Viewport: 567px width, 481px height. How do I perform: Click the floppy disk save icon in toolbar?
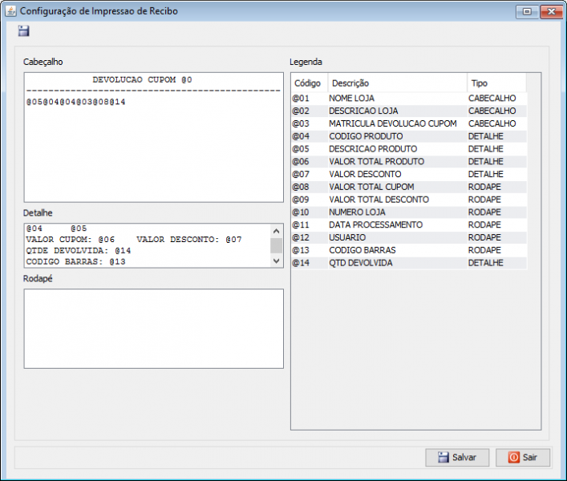(24, 31)
